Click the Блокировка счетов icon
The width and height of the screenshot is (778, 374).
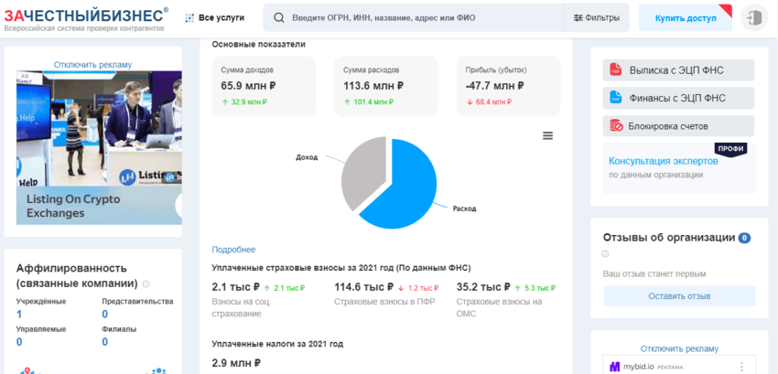(x=616, y=126)
